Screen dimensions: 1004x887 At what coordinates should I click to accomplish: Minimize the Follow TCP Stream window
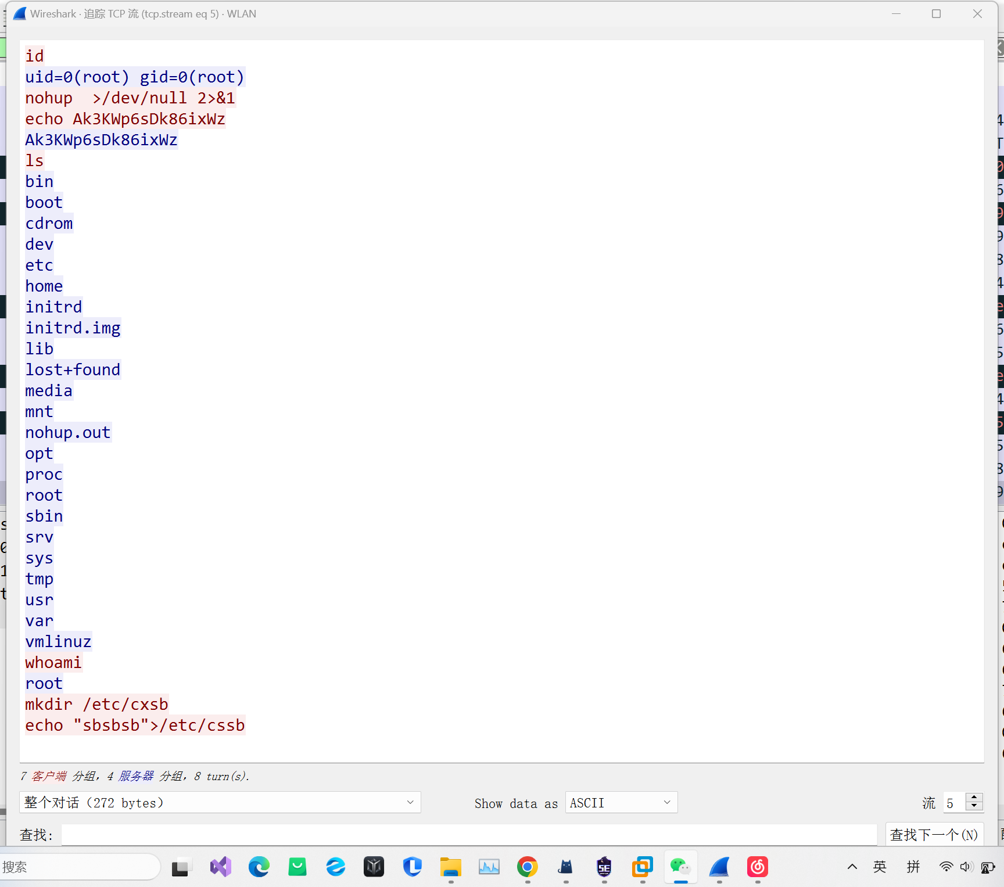[x=897, y=13]
